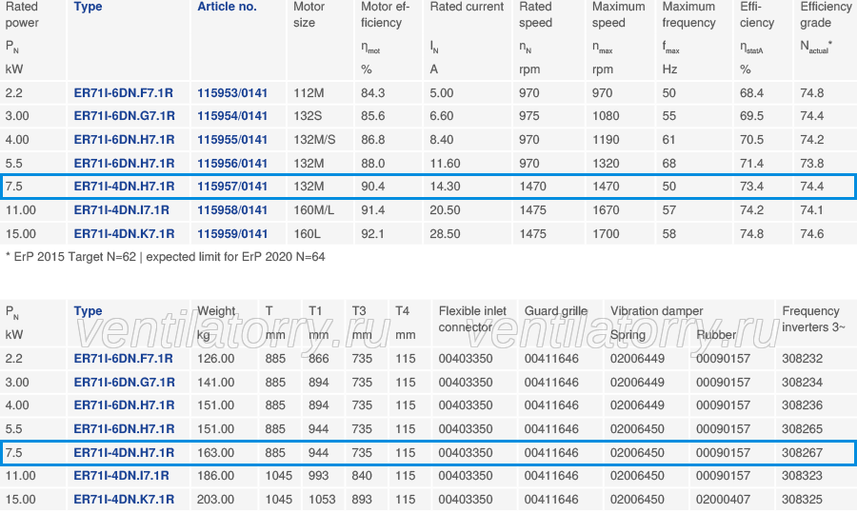The width and height of the screenshot is (857, 513).
Task: Select motor size cell '160L'
Action: (308, 234)
